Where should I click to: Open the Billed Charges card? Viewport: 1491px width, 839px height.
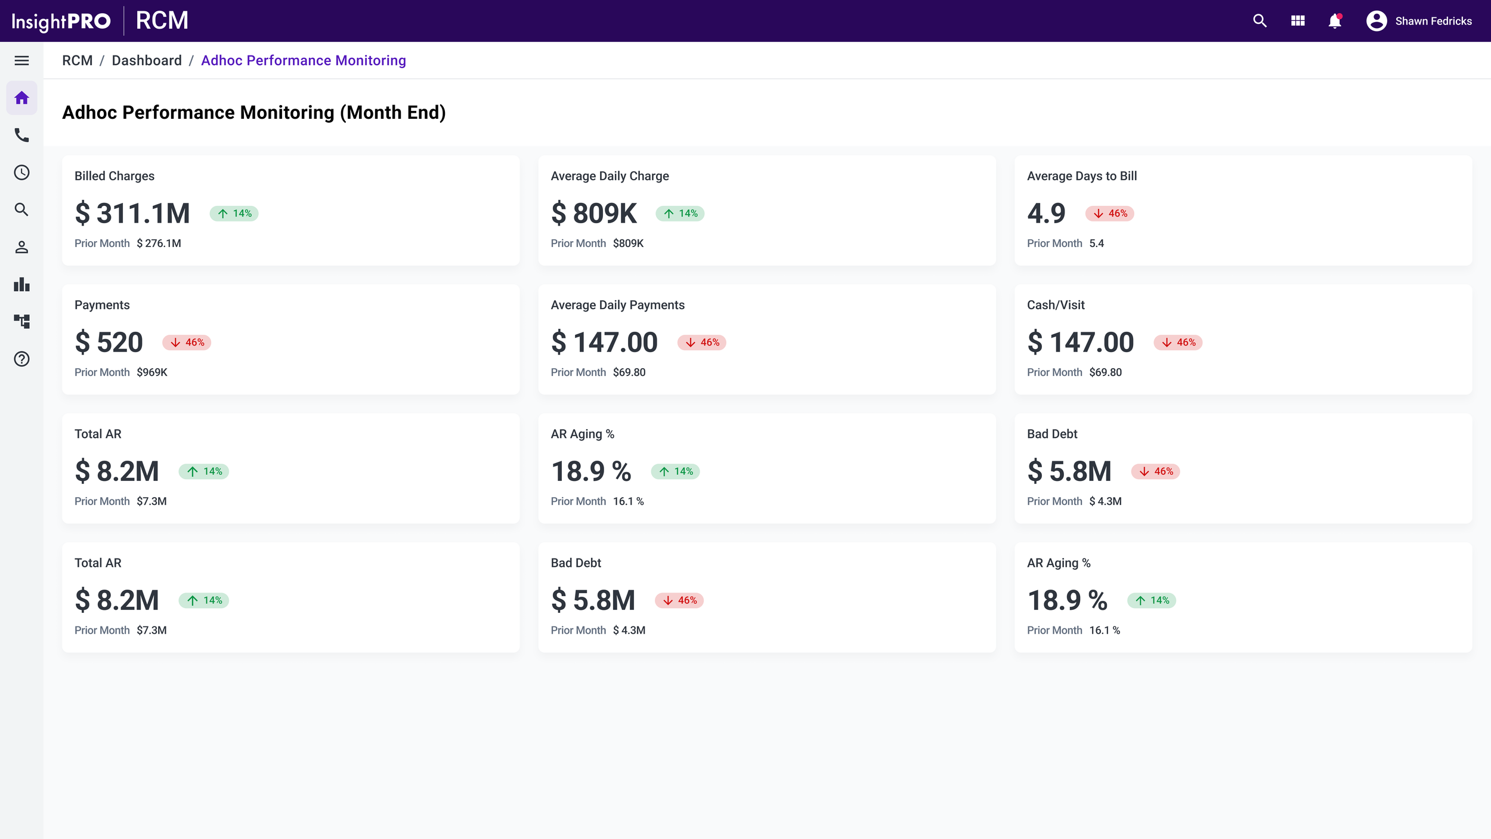[x=290, y=210]
